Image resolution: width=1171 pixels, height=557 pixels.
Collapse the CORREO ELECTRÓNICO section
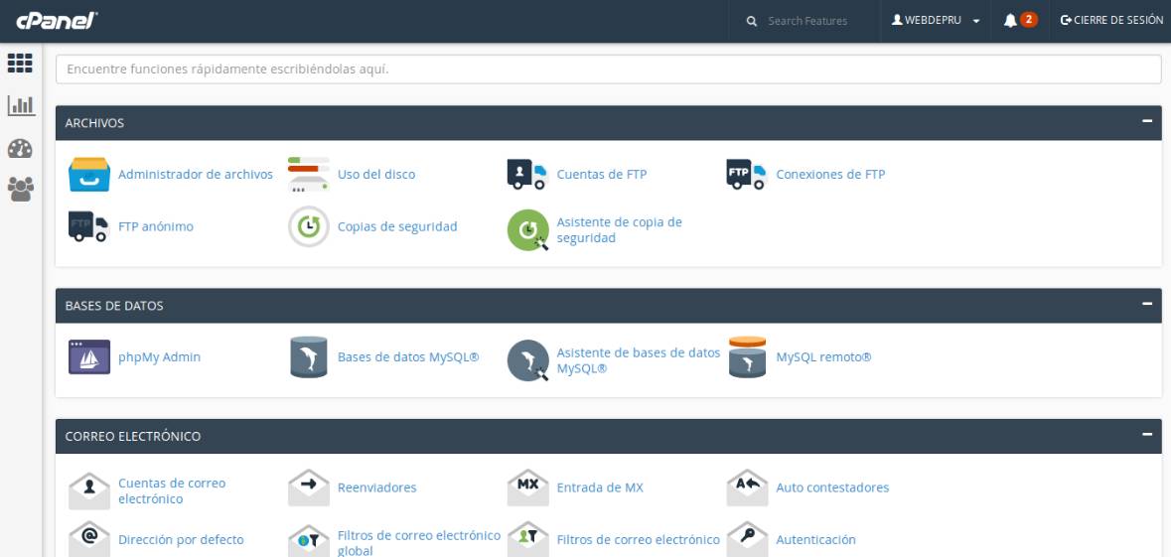[x=1147, y=435]
